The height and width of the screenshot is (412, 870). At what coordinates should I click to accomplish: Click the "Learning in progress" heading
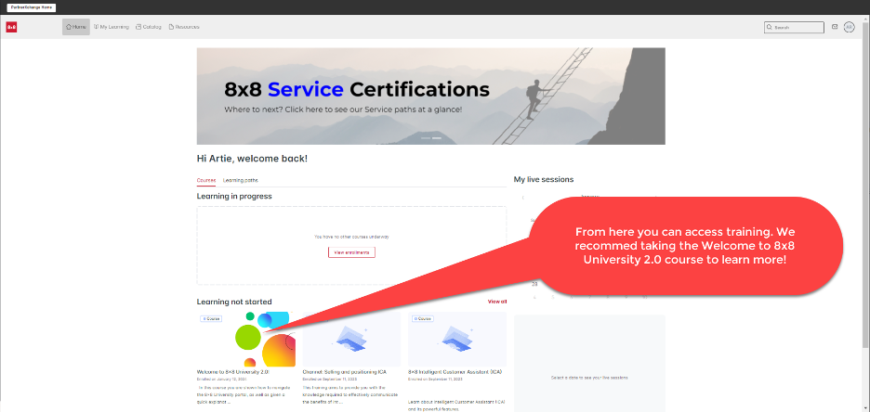(x=234, y=196)
